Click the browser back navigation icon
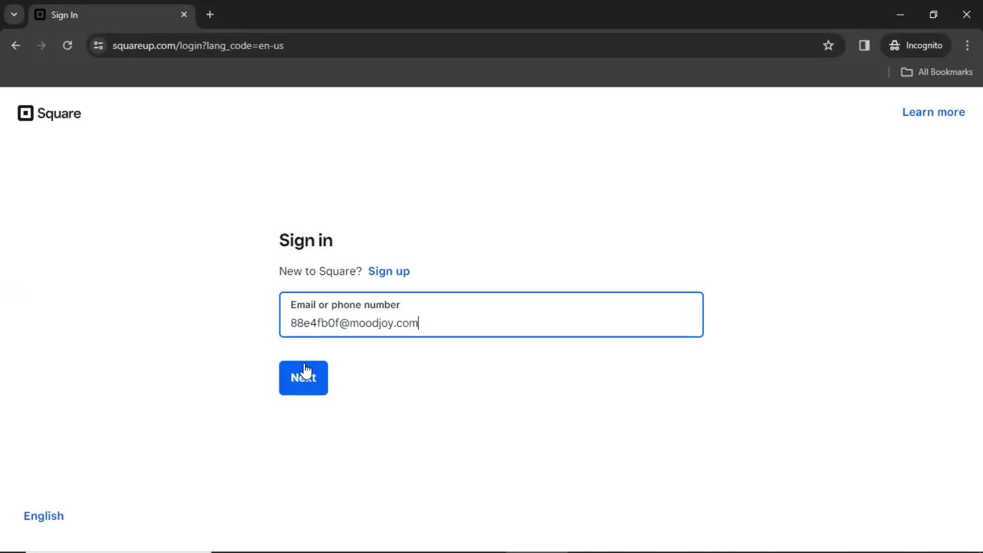This screenshot has width=983, height=553. pos(16,45)
